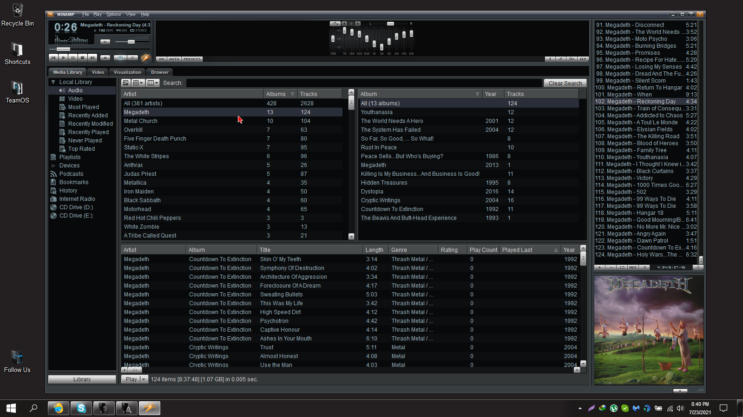Screen dimensions: 743x417
Task: Open the Play button dropdown arrow
Action: coord(144,379)
